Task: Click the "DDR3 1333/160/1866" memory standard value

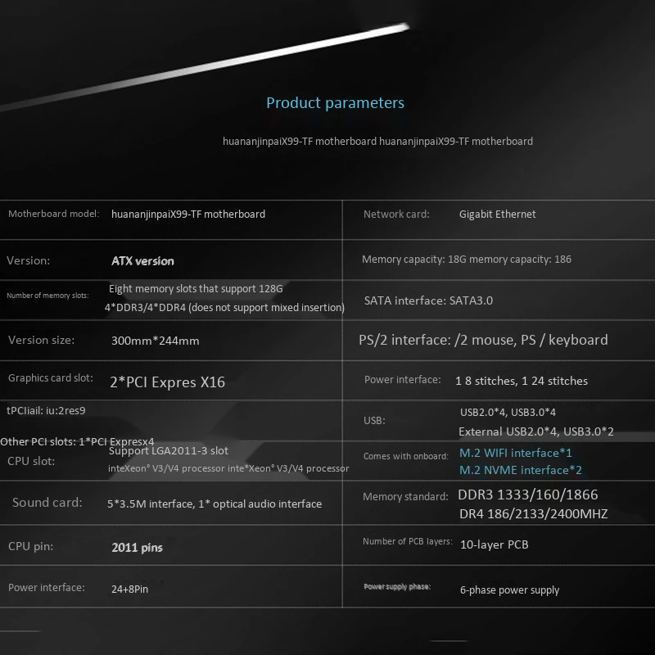Action: click(528, 495)
